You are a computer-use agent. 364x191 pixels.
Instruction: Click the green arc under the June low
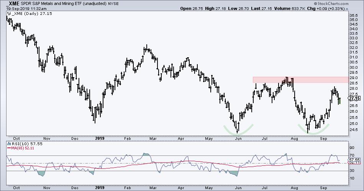(238, 130)
